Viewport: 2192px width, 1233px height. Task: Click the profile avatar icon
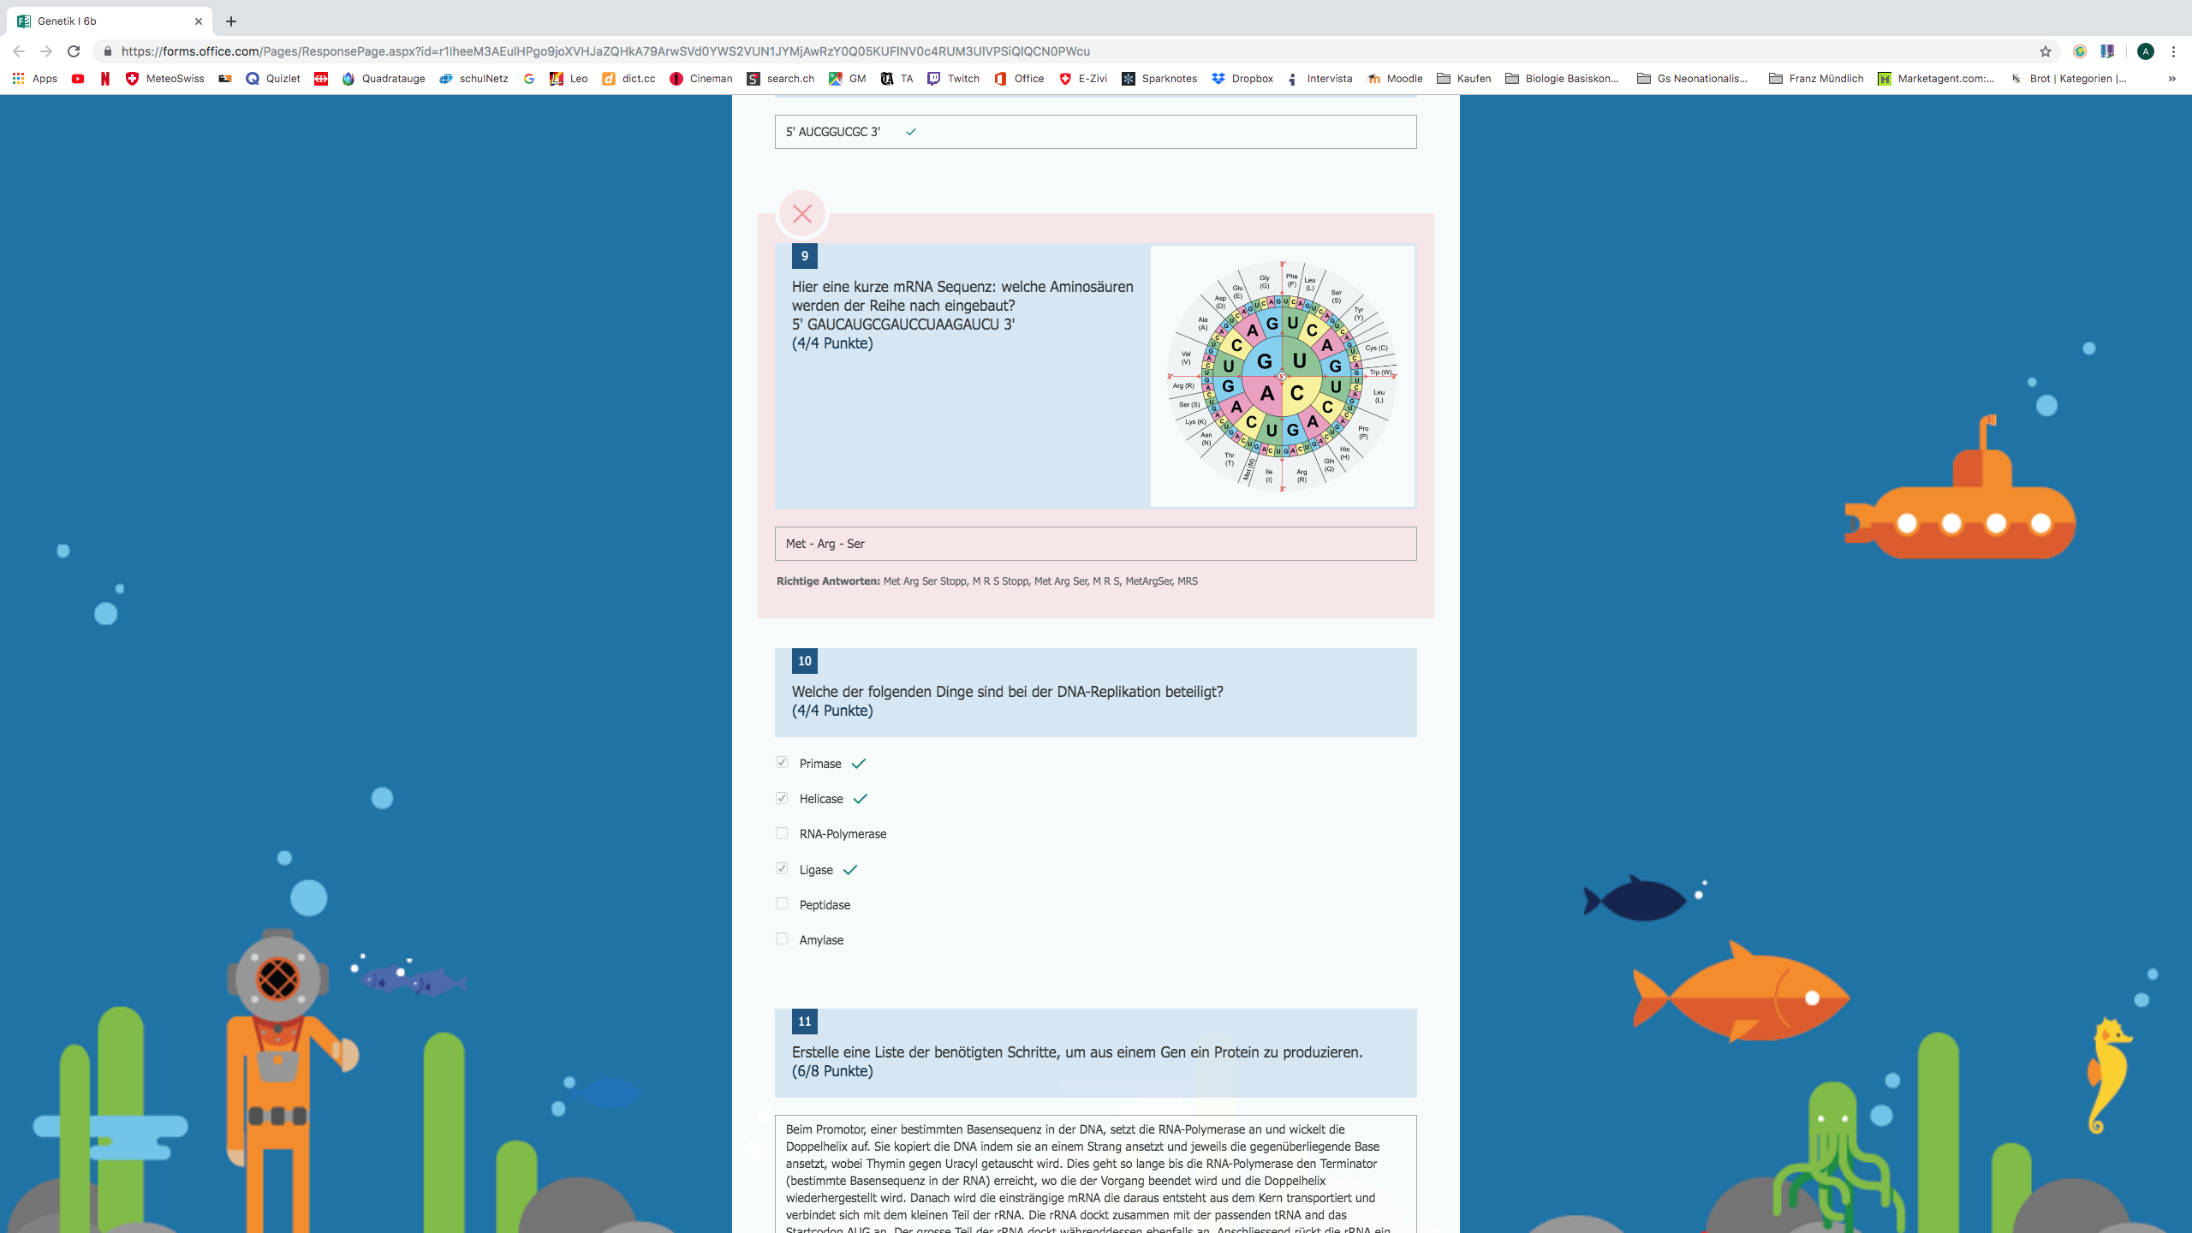(x=2145, y=51)
